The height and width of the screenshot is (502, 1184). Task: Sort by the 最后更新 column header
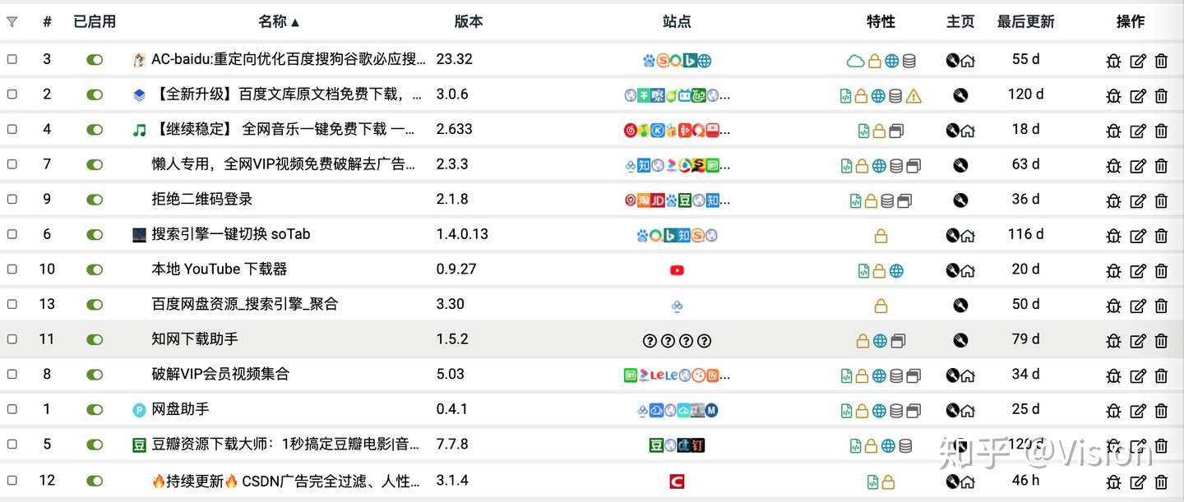(x=1025, y=22)
